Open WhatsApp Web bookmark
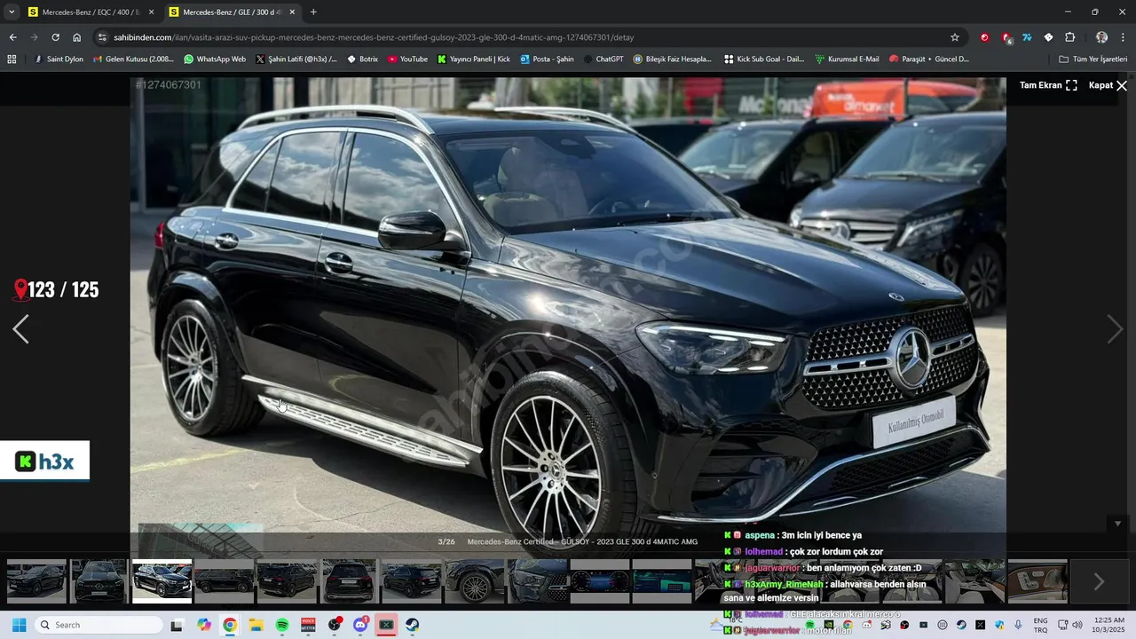Image resolution: width=1136 pixels, height=639 pixels. tap(215, 59)
